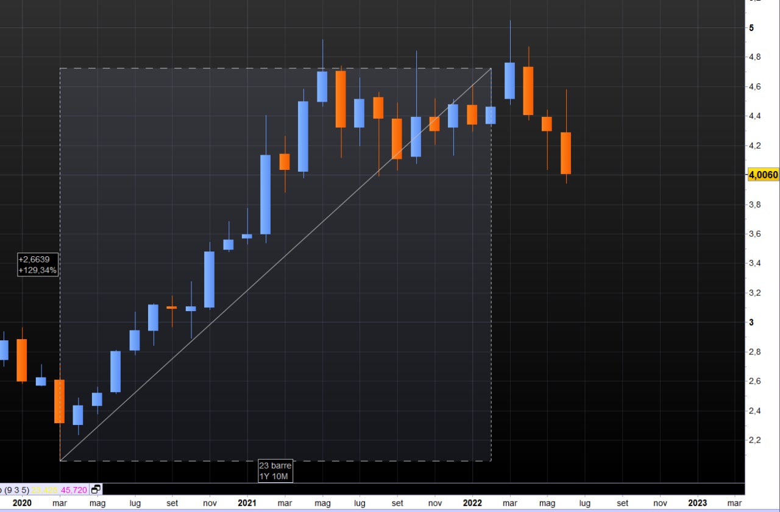Viewport: 780px width, 512px height.
Task: Click the tall blue candle of February 2021
Action: 265,194
